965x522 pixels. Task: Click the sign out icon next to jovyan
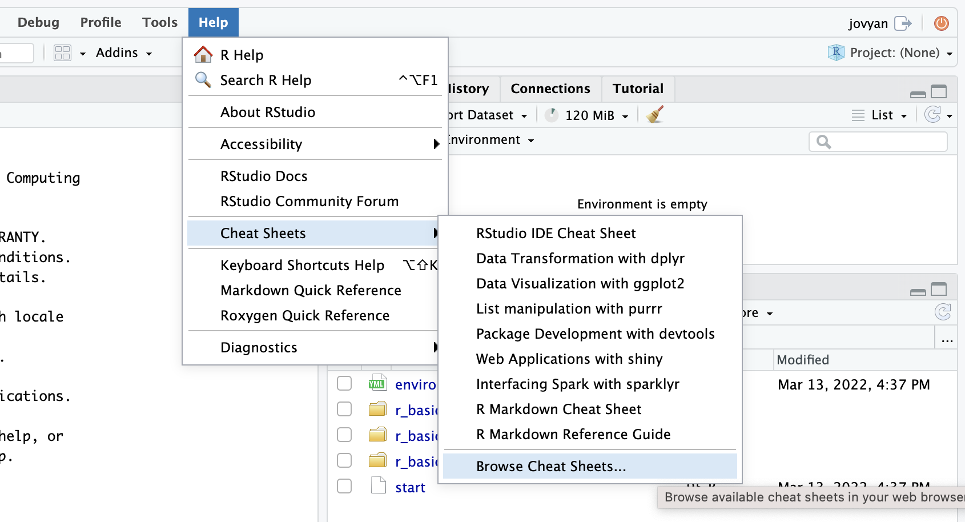tap(903, 23)
